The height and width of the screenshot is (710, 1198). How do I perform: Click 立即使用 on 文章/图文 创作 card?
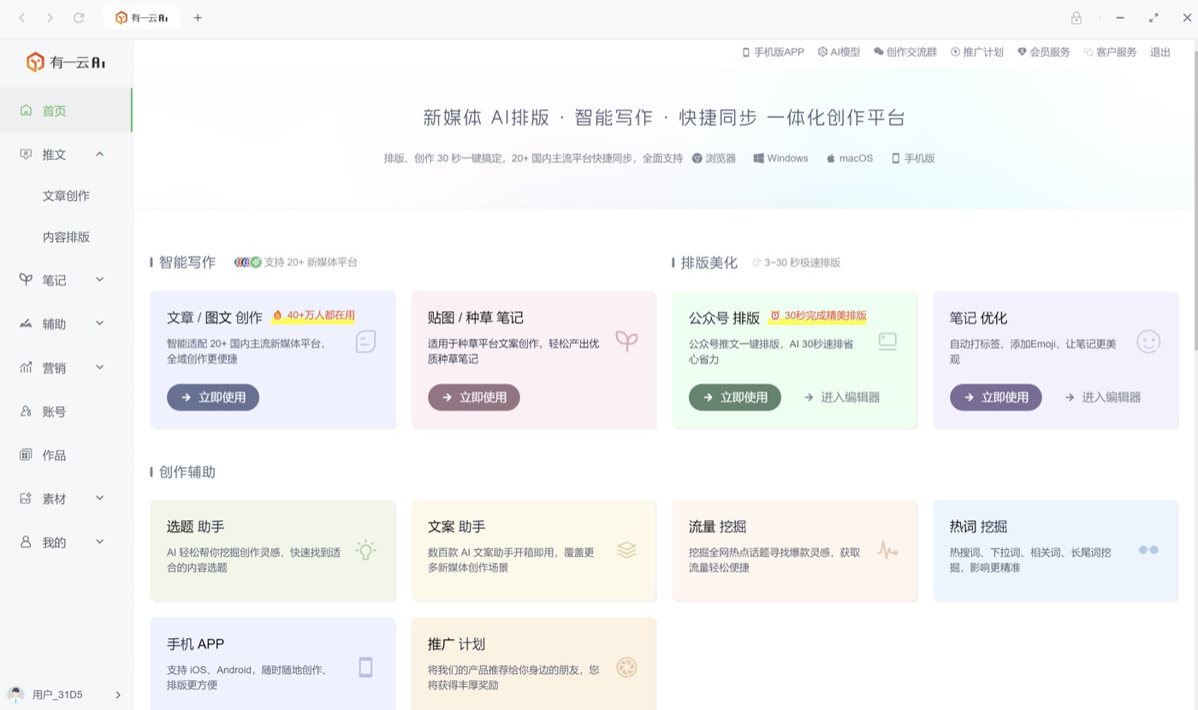point(213,397)
